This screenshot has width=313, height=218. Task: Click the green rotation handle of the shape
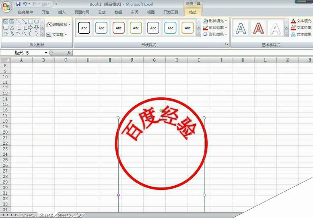161,110
